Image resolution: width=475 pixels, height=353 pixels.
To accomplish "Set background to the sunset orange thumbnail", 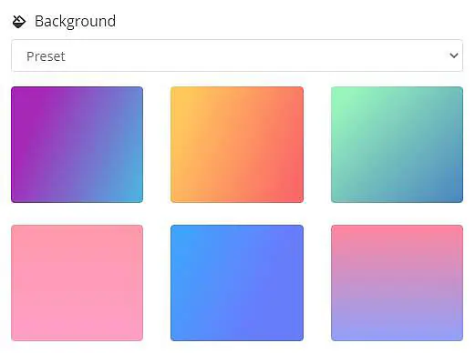I will [x=237, y=145].
